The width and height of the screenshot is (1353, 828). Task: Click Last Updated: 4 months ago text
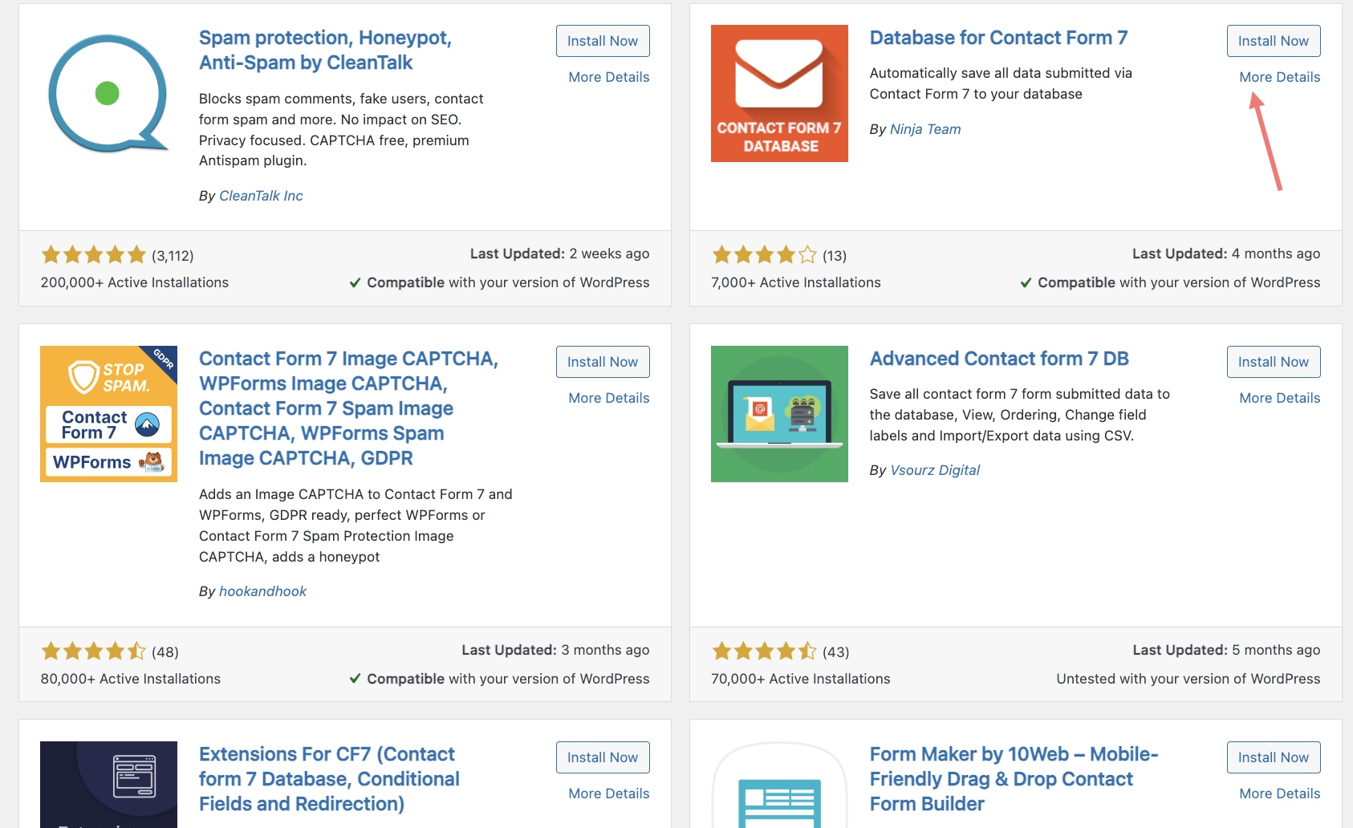(x=1226, y=254)
